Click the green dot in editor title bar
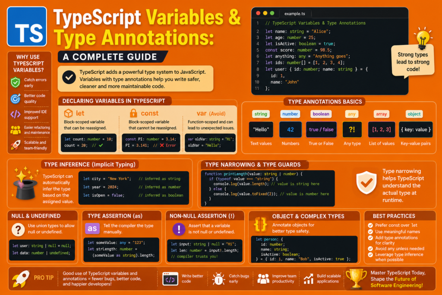The image size is (442, 295). click(x=272, y=13)
